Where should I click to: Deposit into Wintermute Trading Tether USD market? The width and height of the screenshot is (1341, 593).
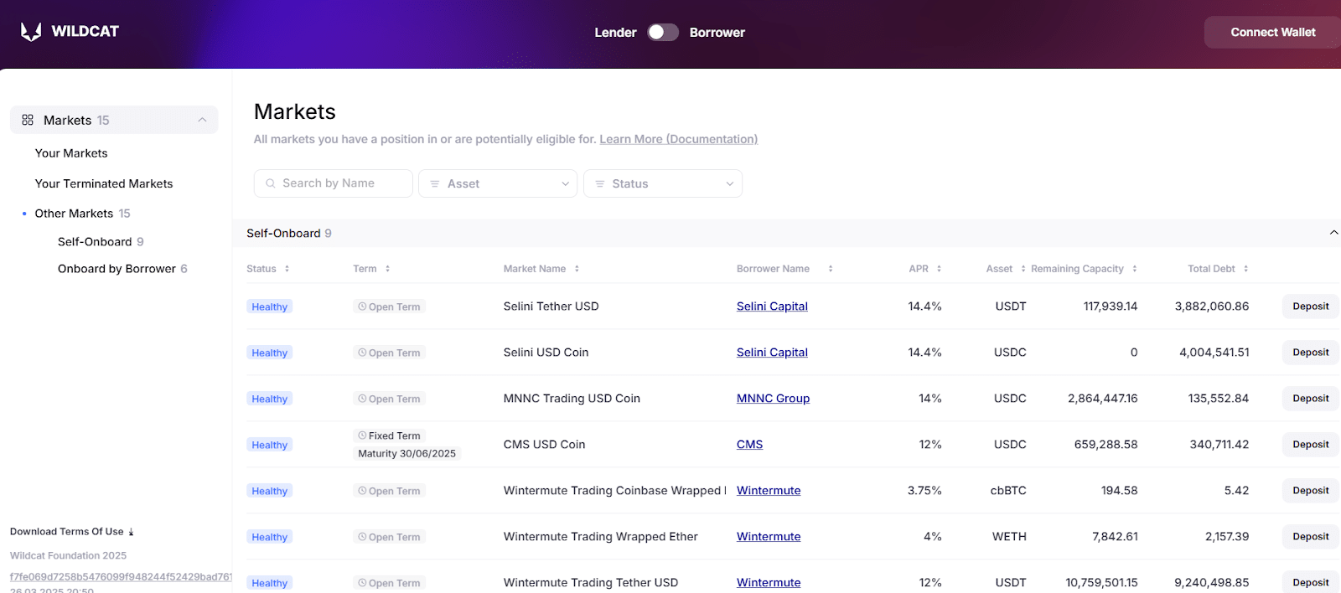click(x=1310, y=583)
